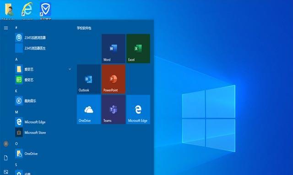The height and width of the screenshot is (175, 293).
Task: Open OneDrive in app list
Action: click(44, 154)
